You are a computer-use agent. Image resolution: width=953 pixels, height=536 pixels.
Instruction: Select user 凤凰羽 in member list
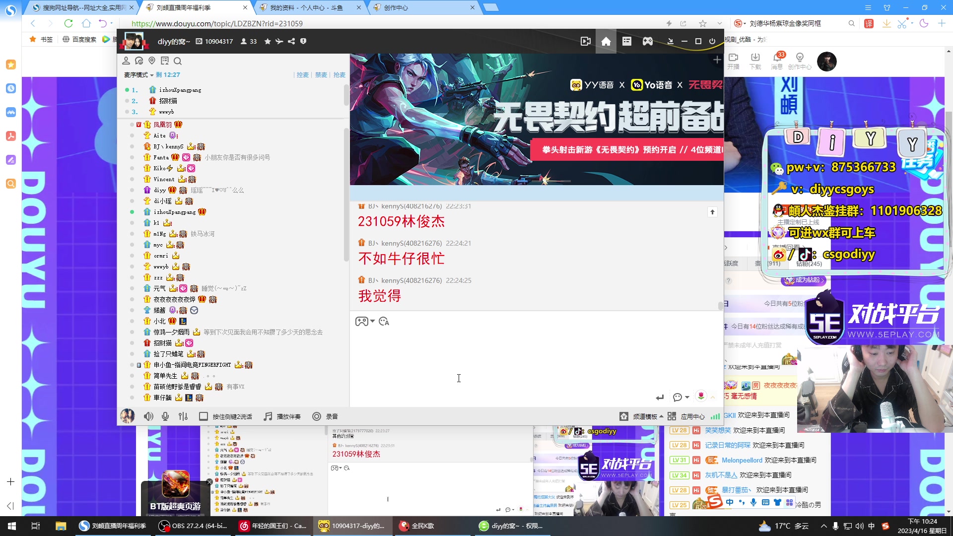[x=162, y=125]
